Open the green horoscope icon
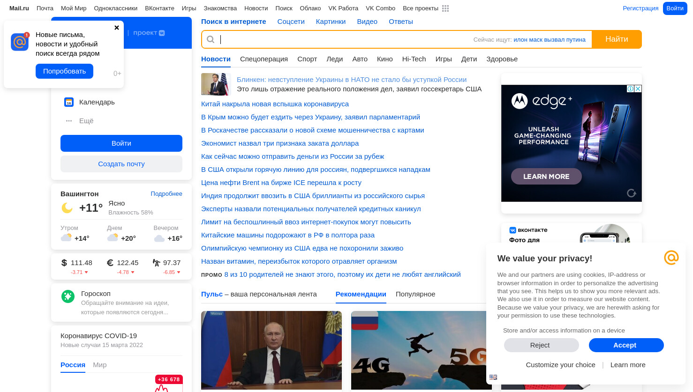 point(68,296)
